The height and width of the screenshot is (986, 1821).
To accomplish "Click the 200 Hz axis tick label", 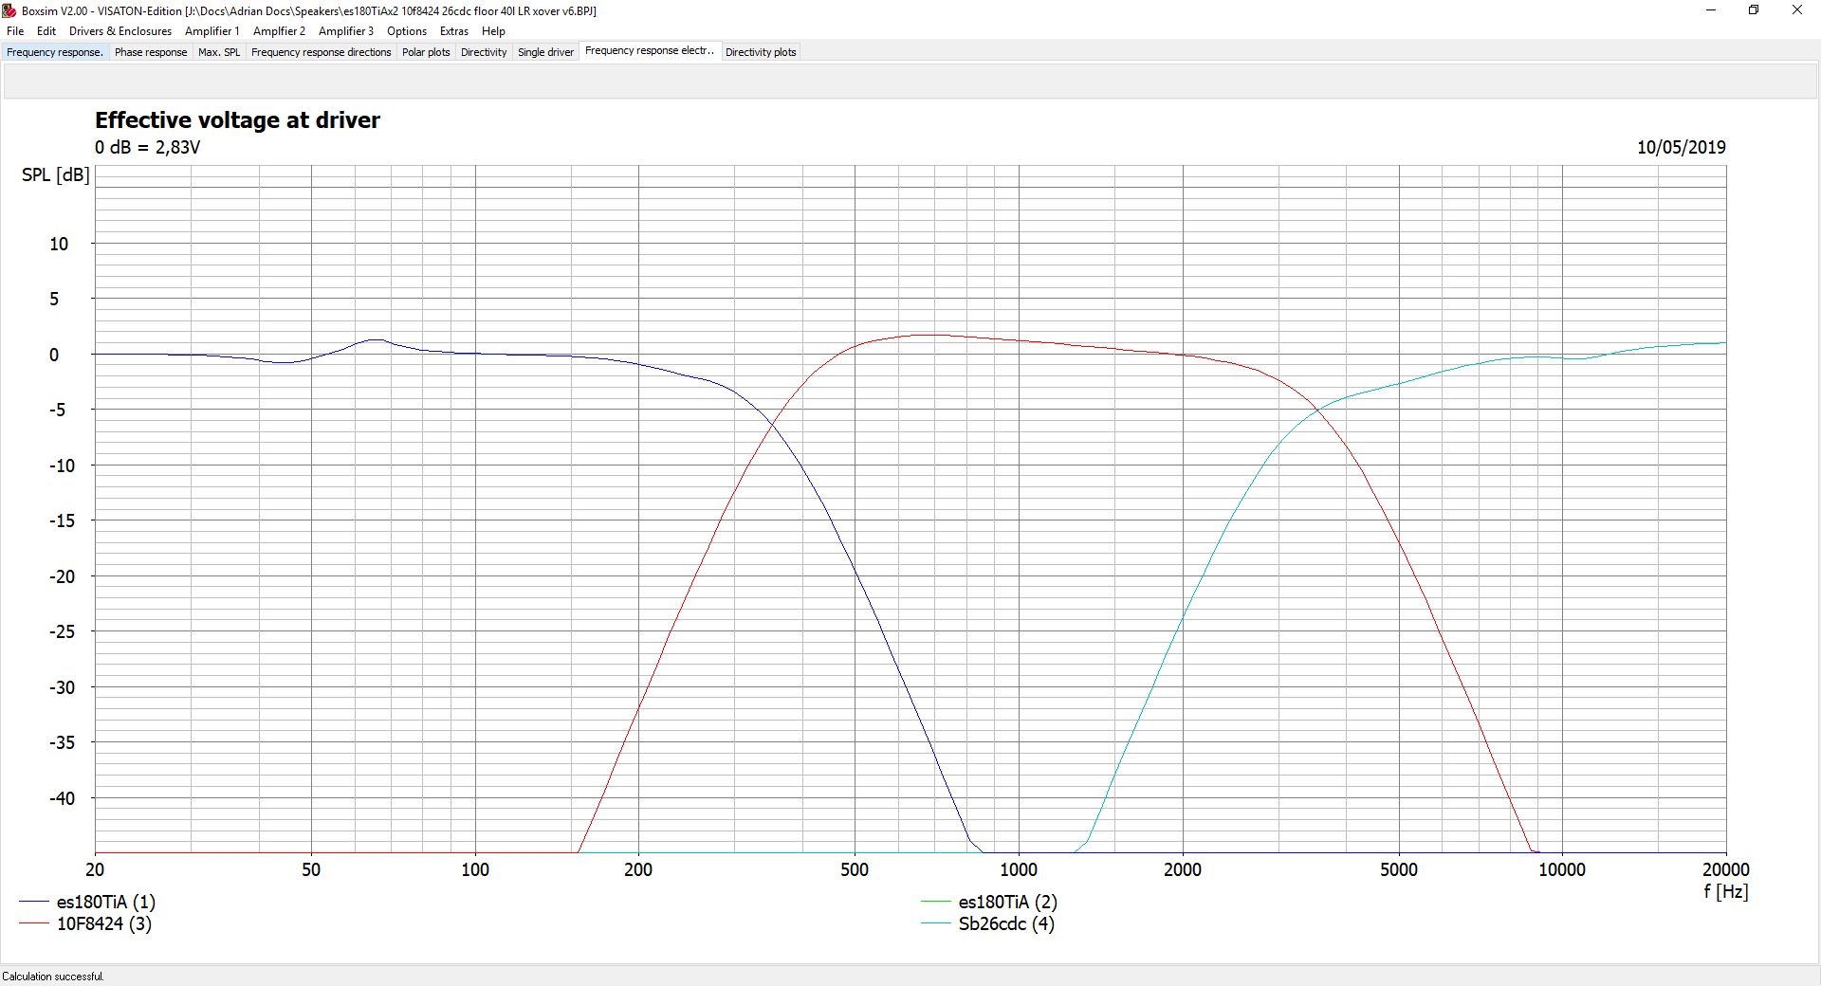I will tap(638, 869).
